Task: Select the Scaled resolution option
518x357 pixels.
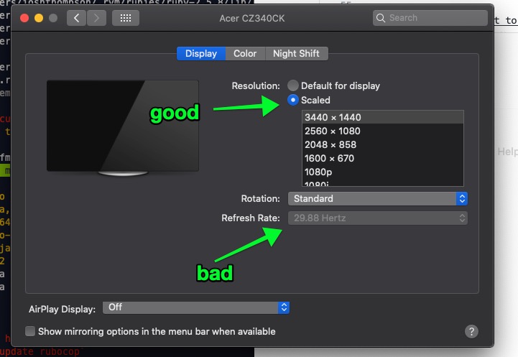Action: tap(292, 100)
